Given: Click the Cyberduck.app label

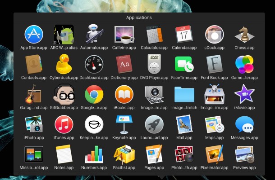Looking at the screenshot, I should (x=64, y=78).
